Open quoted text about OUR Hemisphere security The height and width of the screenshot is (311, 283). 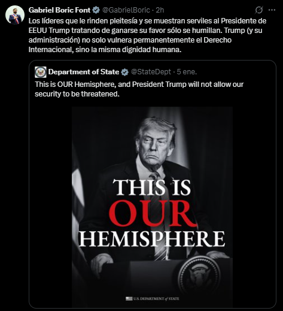point(139,89)
